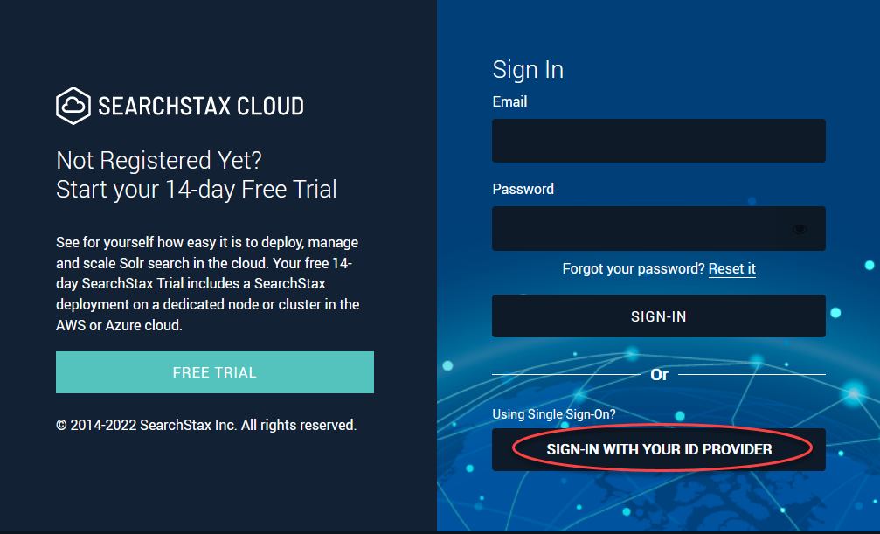880x534 pixels.
Task: Click the SIGN-IN button
Action: coord(658,316)
